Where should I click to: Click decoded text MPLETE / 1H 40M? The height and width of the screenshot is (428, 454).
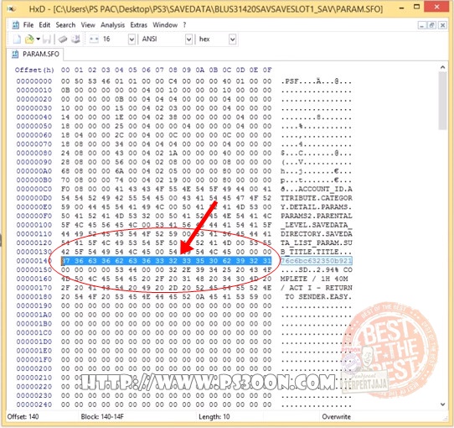314,279
